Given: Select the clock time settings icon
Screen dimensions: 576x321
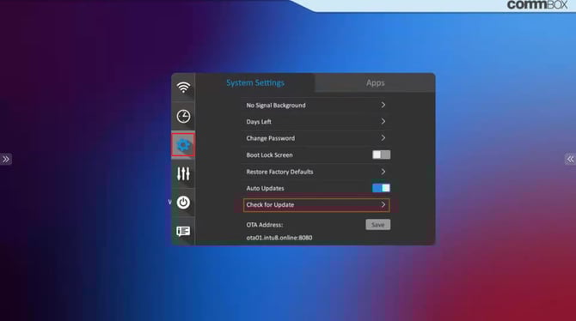Looking at the screenshot, I should pos(183,116).
